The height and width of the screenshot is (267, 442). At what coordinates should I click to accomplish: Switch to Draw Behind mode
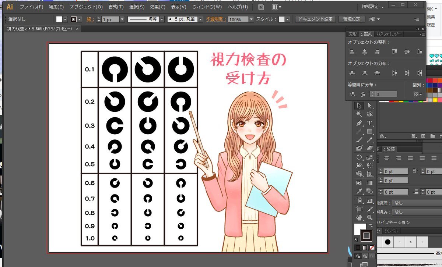365,256
